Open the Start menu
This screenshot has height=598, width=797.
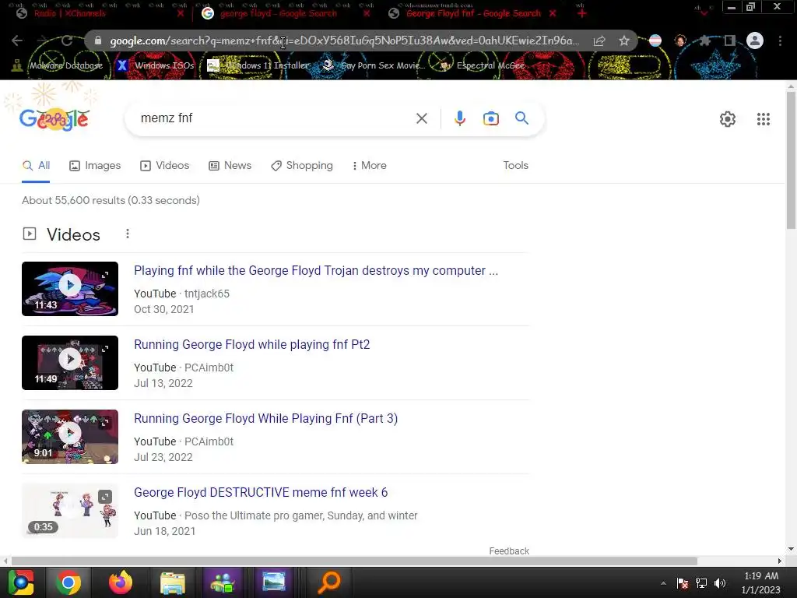21,582
